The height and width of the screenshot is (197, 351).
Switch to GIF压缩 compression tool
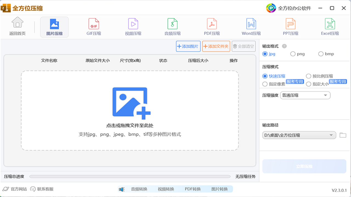pyautogui.click(x=94, y=27)
